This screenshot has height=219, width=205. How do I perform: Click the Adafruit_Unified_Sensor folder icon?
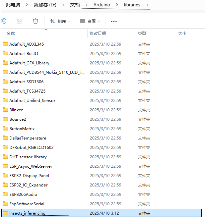tap(5, 100)
